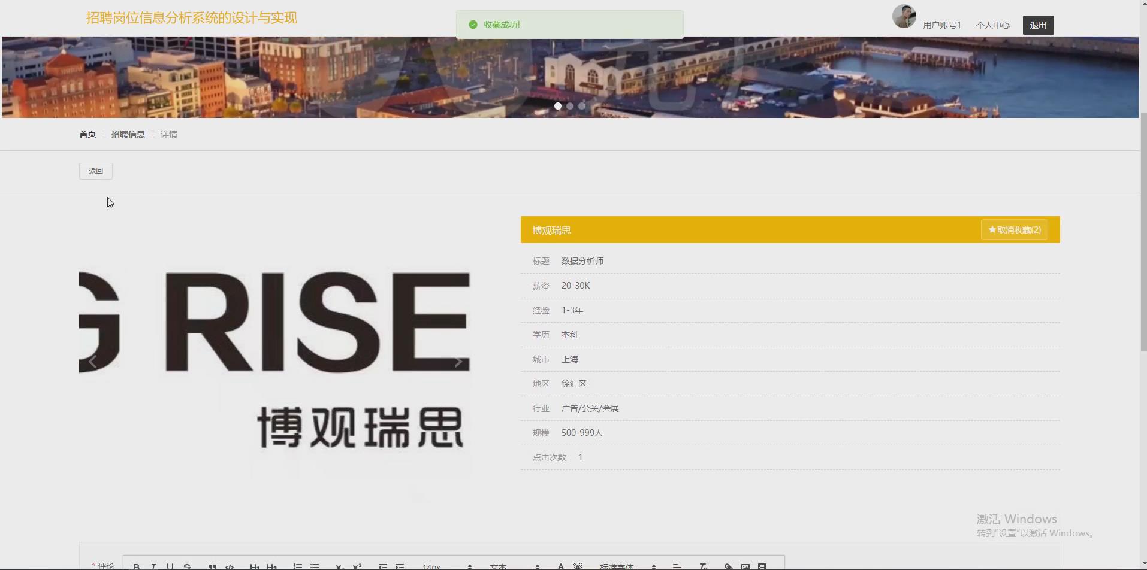Select job title 数据分析师

582,261
